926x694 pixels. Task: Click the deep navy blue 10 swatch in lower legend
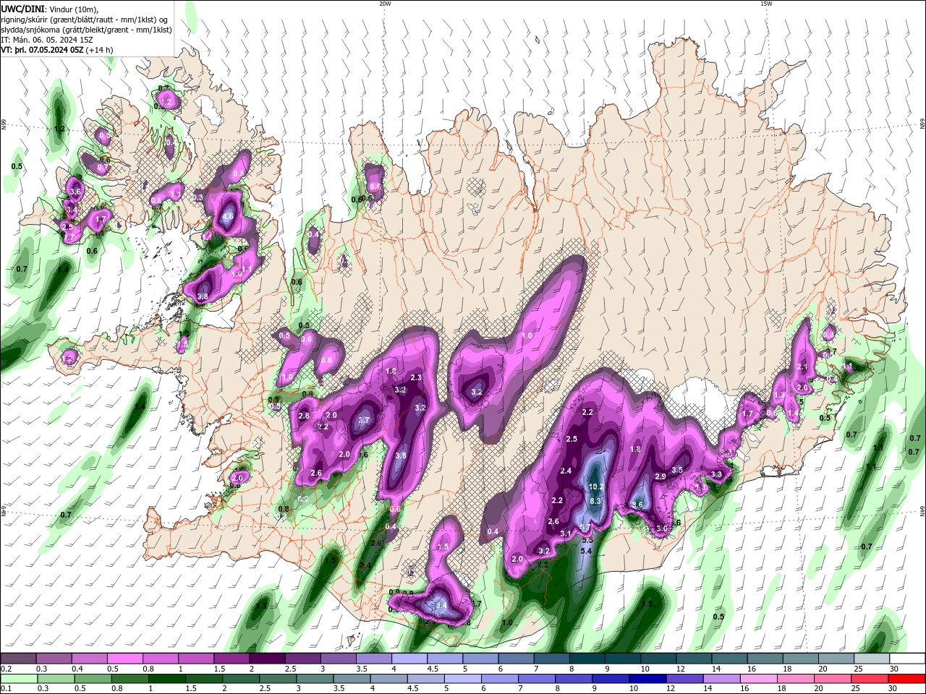(648, 678)
